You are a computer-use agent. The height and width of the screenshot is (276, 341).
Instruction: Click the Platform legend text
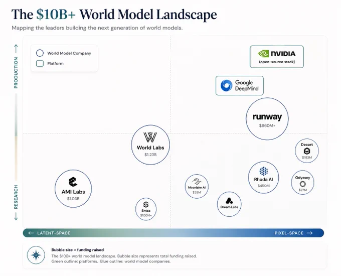point(56,64)
